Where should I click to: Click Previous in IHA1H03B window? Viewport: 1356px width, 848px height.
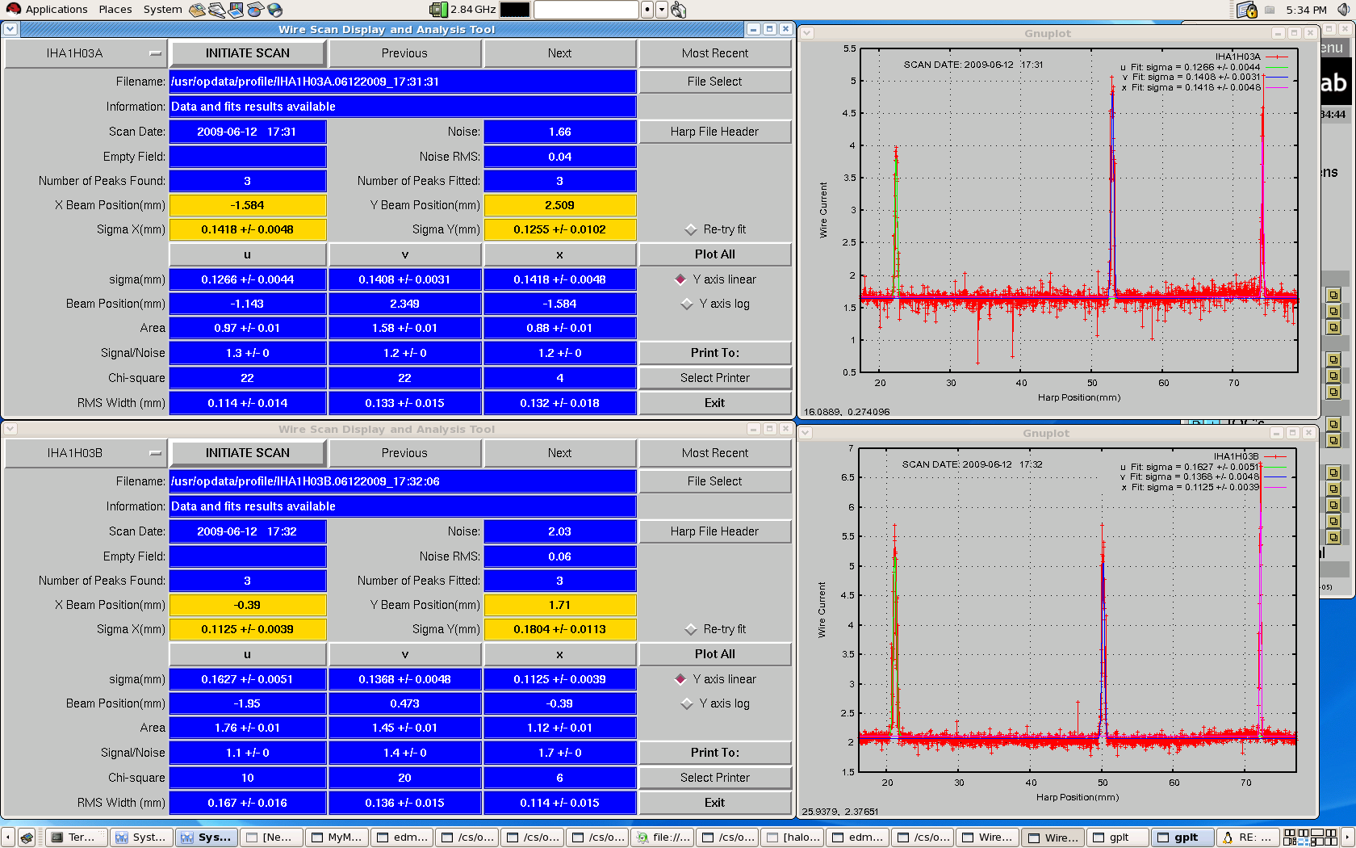tap(404, 453)
